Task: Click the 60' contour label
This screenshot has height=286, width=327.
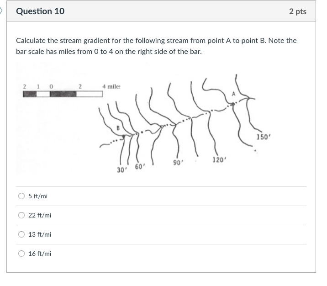Action: point(140,167)
